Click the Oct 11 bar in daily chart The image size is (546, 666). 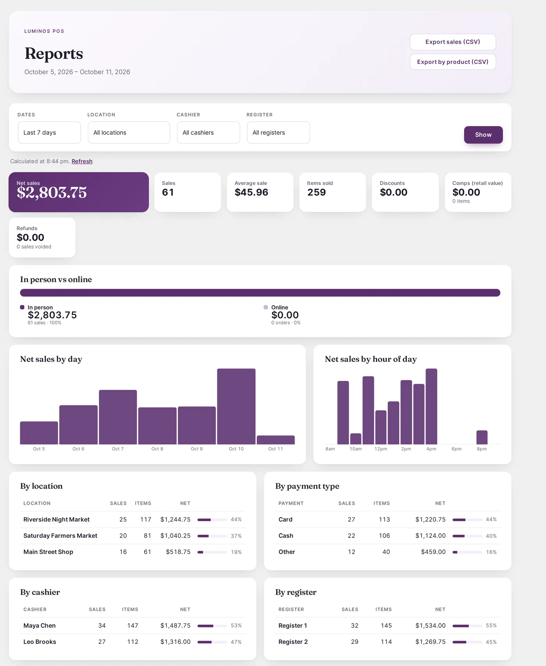point(276,440)
